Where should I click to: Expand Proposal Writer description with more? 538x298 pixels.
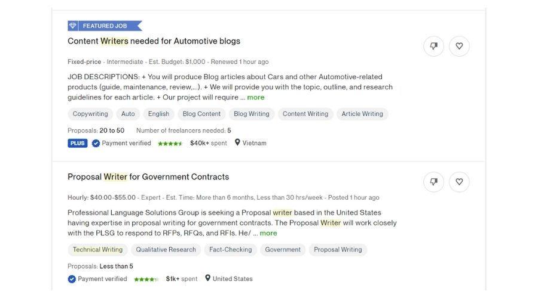pos(268,233)
